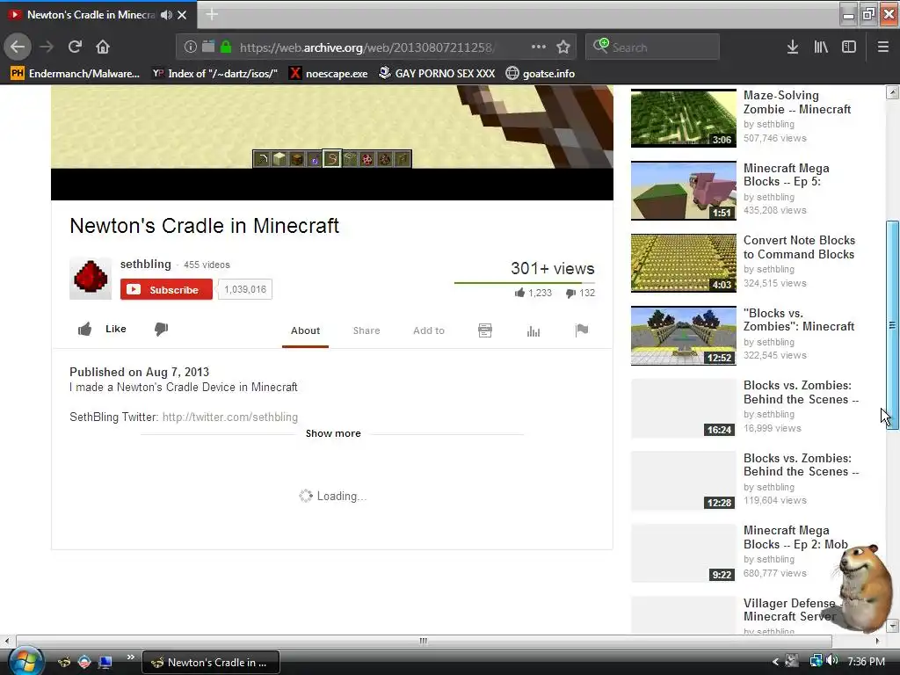900x675 pixels.
Task: Focus the Search input field
Action: (653, 47)
